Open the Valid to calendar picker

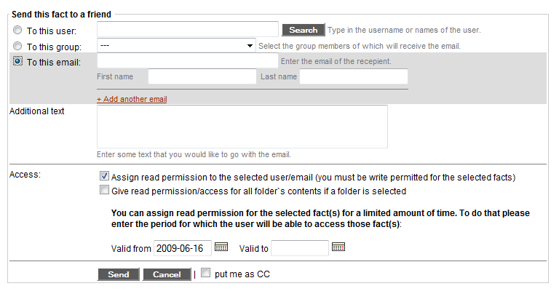pos(338,247)
